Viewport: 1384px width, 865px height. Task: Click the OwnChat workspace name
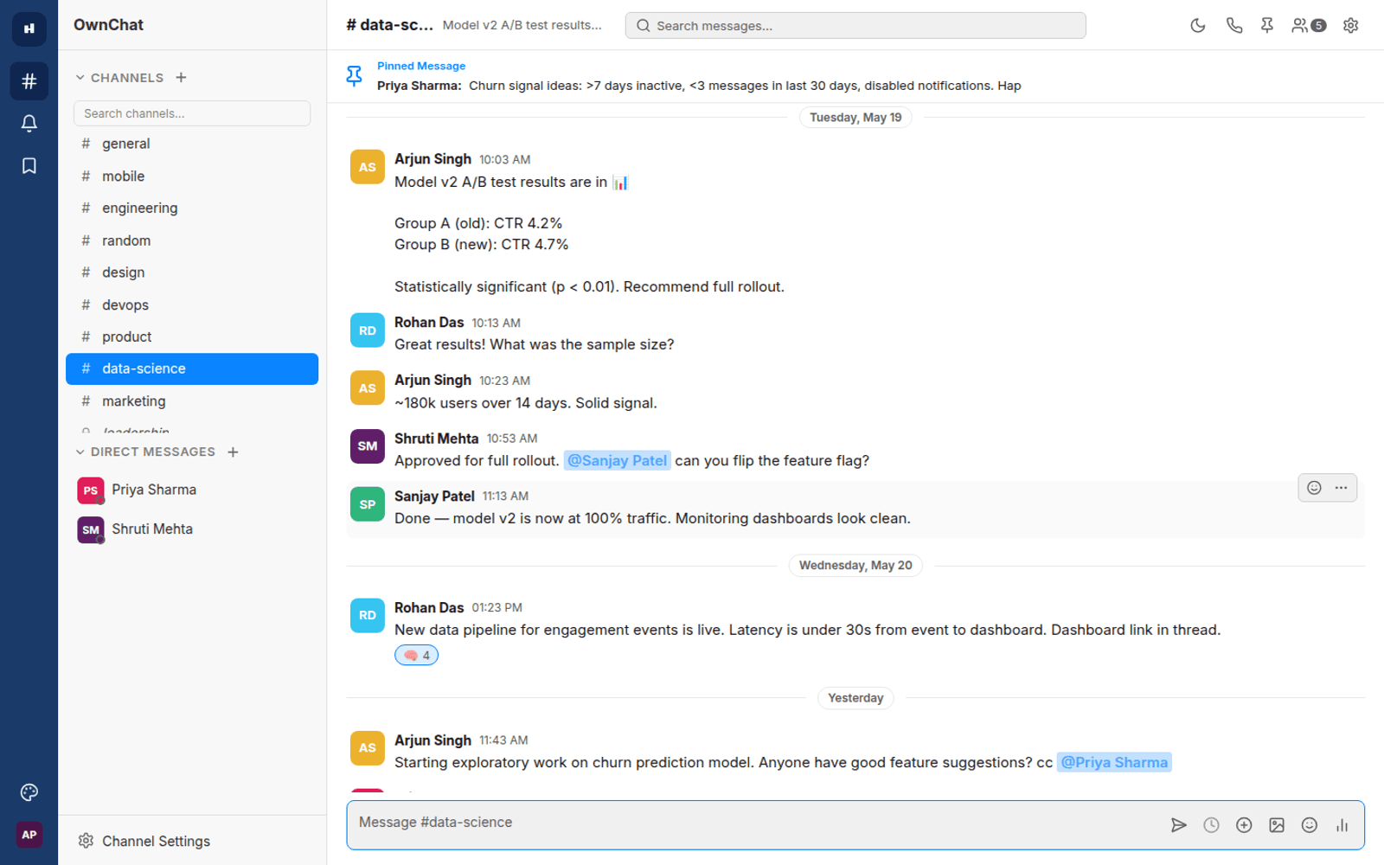(x=108, y=25)
